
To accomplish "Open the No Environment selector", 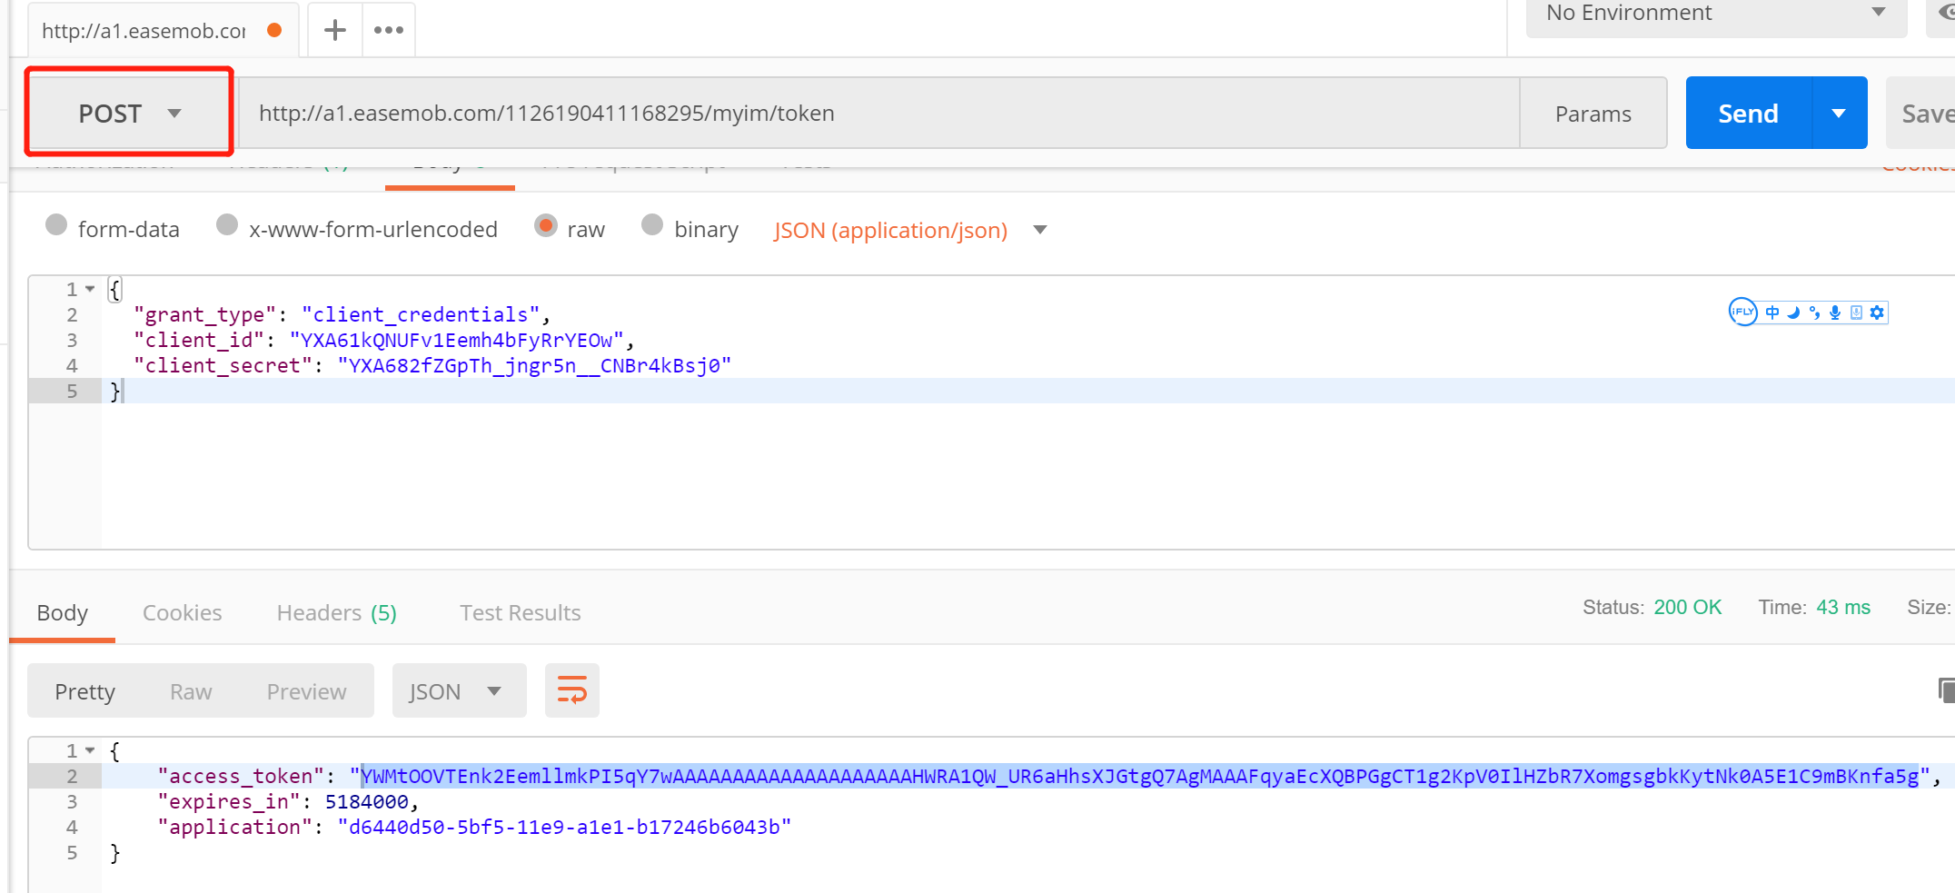I will point(1715,14).
